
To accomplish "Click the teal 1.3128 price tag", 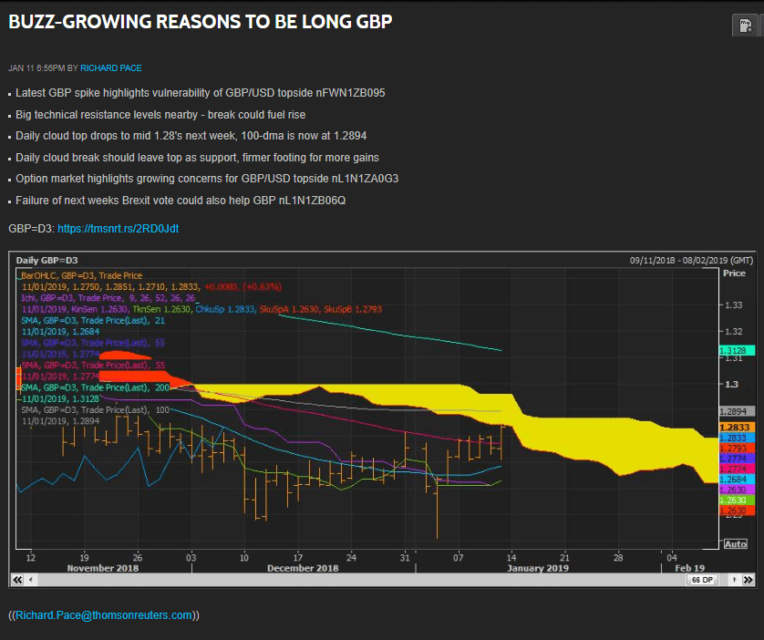I will coord(738,350).
